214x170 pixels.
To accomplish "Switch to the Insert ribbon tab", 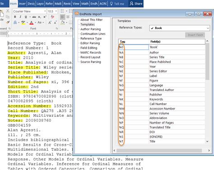I will [22, 4].
